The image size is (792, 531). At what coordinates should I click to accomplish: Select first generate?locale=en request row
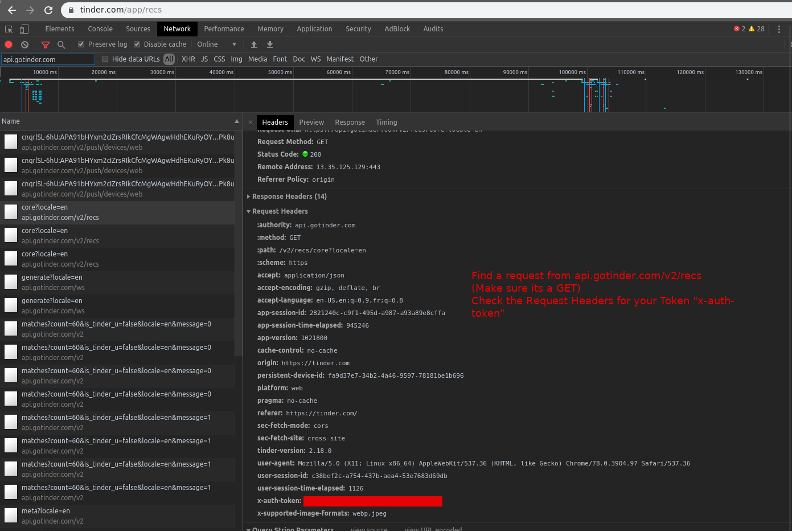[x=117, y=283]
